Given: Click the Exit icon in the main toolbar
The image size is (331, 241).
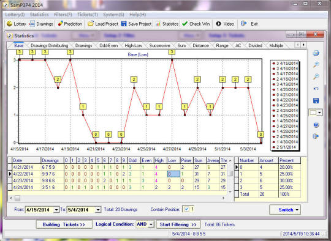Looking at the screenshot, I should (243, 23).
